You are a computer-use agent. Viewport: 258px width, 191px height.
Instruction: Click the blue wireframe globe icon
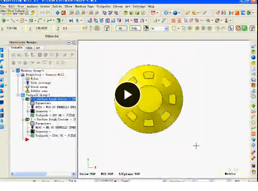click(x=166, y=13)
